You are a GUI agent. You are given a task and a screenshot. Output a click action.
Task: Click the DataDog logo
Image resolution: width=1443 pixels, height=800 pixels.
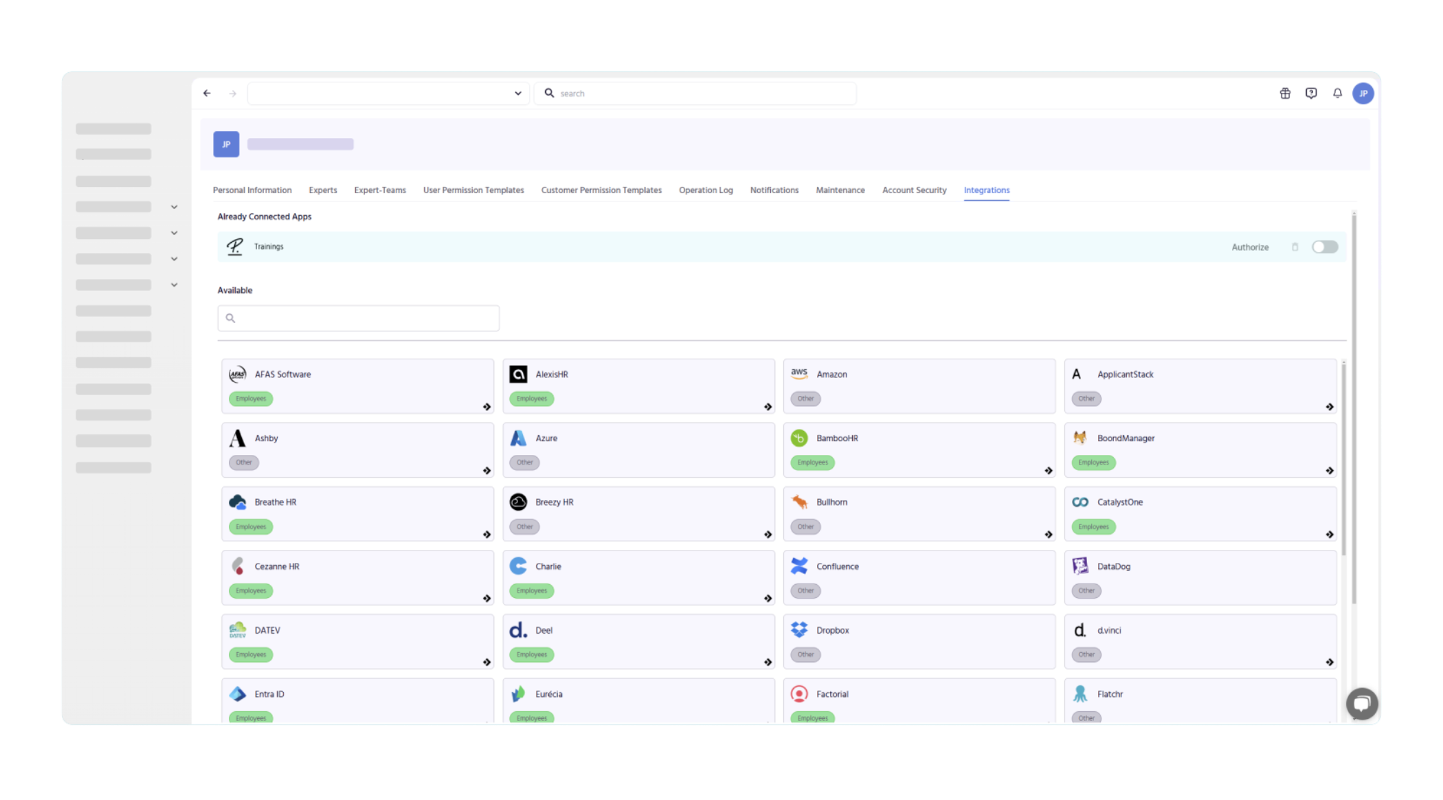coord(1080,566)
